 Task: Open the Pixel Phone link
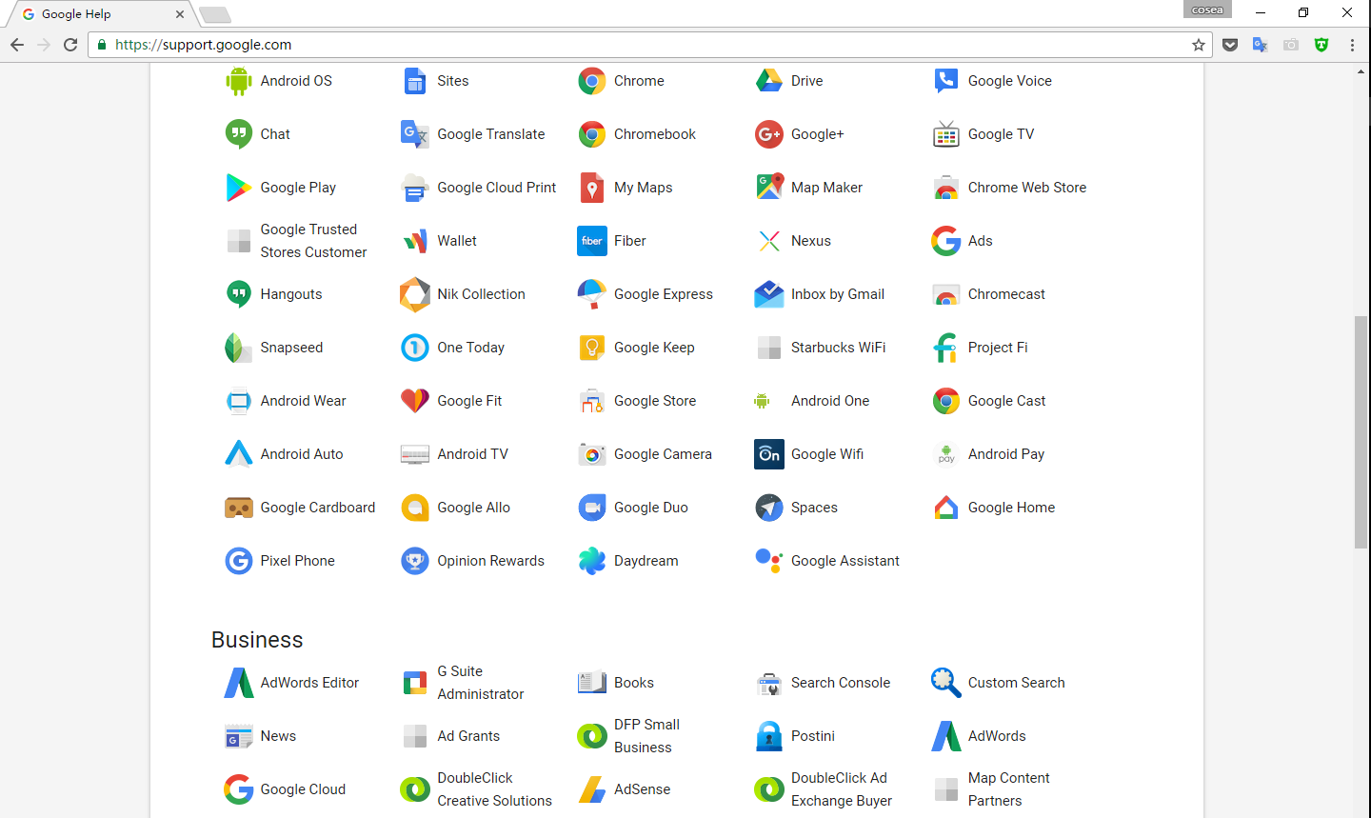click(x=298, y=561)
